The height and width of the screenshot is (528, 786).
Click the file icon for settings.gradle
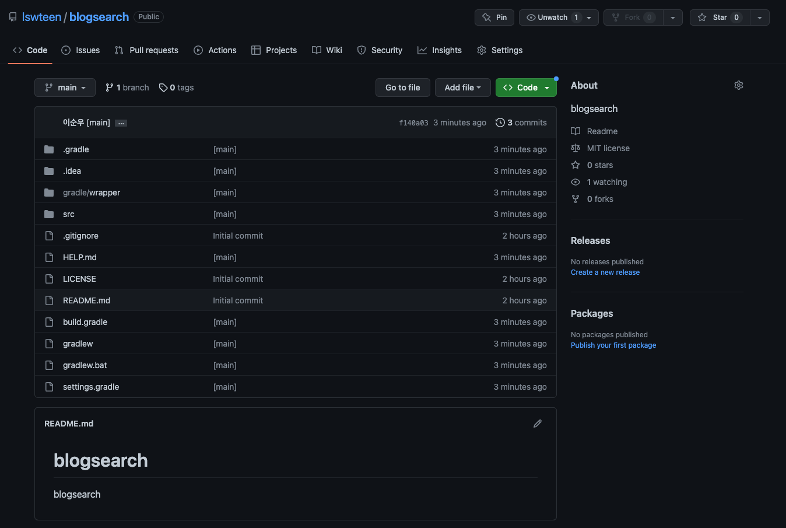coord(49,387)
